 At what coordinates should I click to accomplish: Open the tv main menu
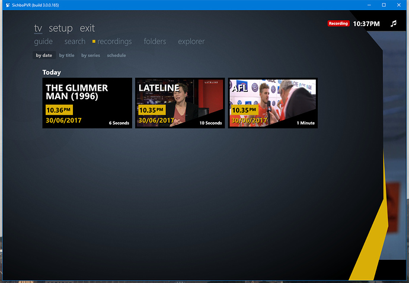(x=38, y=28)
